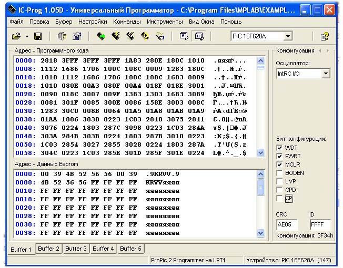Expand the PIC 16F628A device dropdown
The width and height of the screenshot is (343, 268).
tap(288, 36)
